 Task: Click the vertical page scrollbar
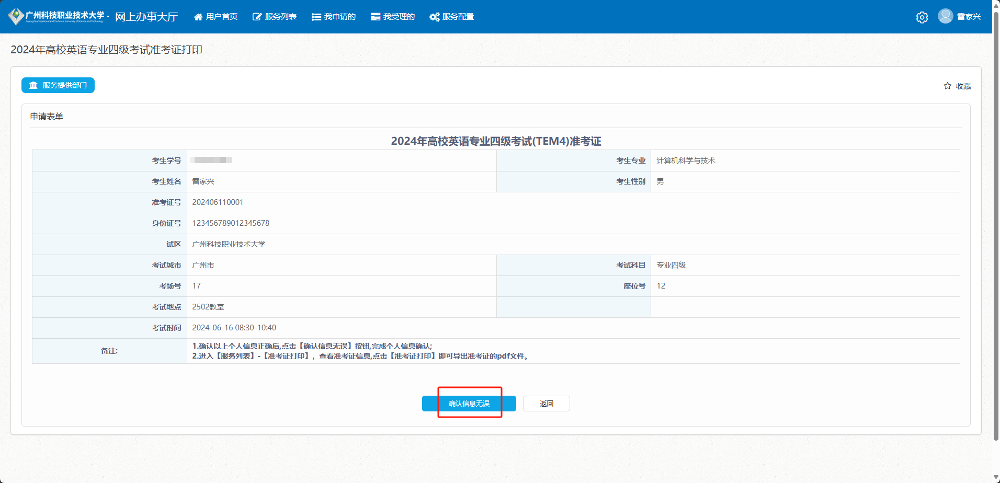(x=996, y=225)
